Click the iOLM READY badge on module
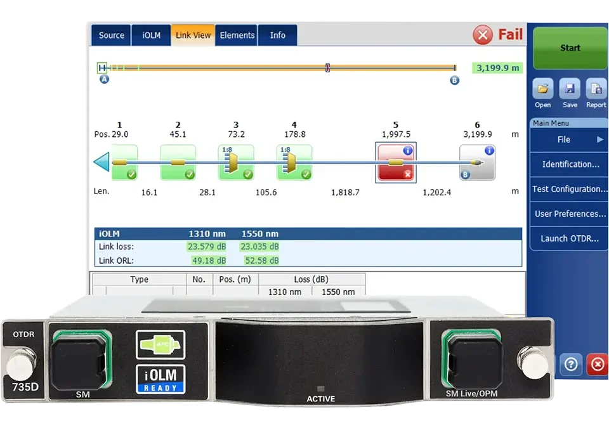This screenshot has width=609, height=428. click(x=160, y=379)
